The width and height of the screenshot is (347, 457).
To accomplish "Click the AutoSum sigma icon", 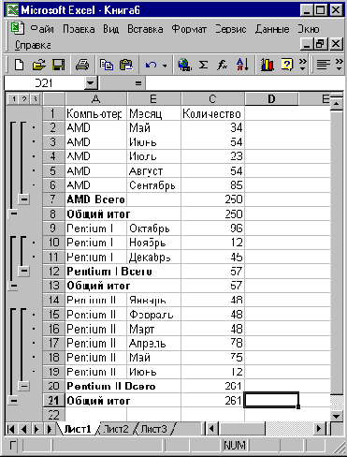I will (x=203, y=65).
